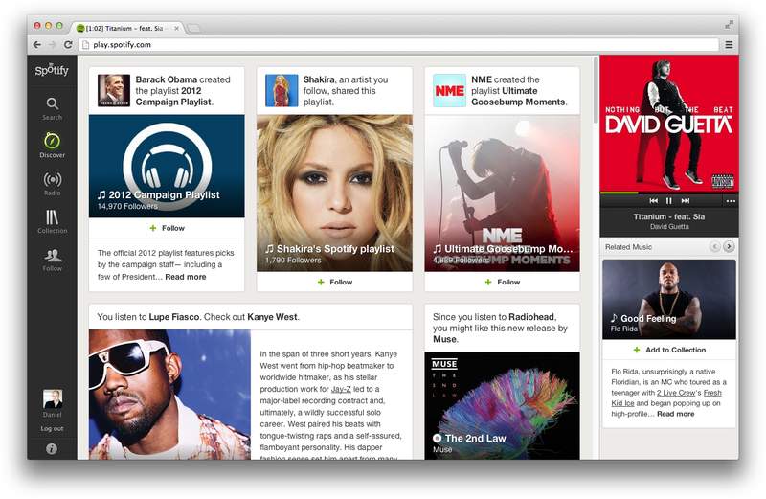Screen dimensions: 766x499
Task: Open Radio in the sidebar
Action: tap(53, 184)
